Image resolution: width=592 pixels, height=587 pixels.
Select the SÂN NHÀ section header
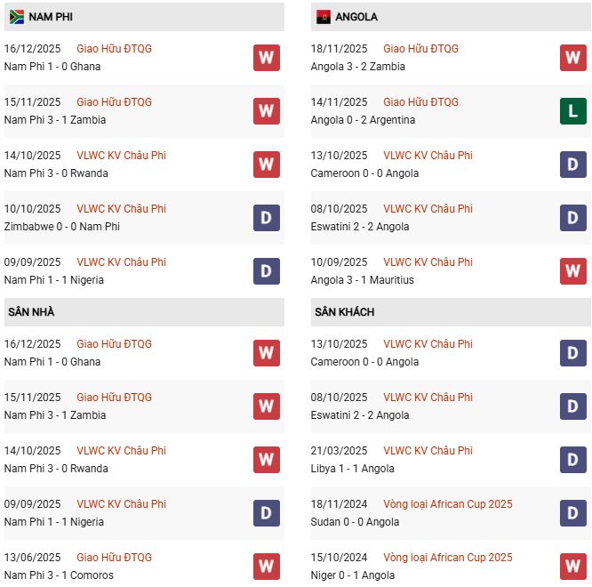click(31, 312)
